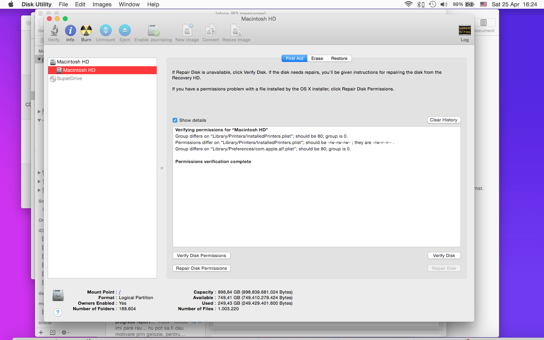Select the indented Macintosh HD volume

(x=103, y=70)
